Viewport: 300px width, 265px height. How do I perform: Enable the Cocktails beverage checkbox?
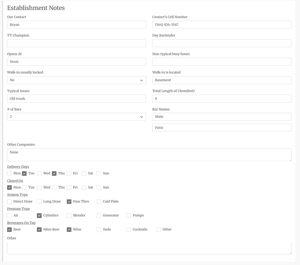(x=129, y=230)
